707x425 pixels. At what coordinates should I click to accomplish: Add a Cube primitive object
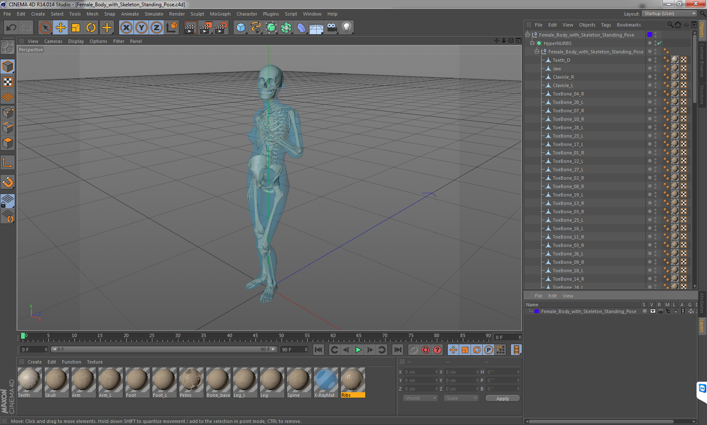(241, 28)
